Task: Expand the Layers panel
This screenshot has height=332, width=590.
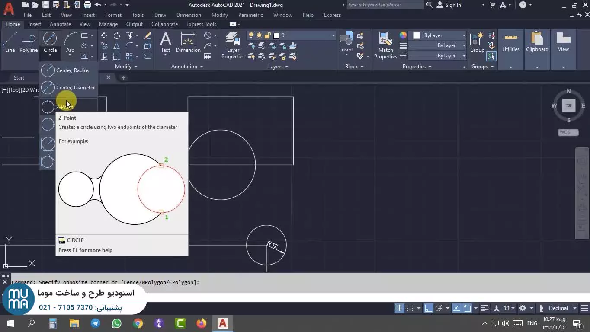Action: [x=278, y=67]
